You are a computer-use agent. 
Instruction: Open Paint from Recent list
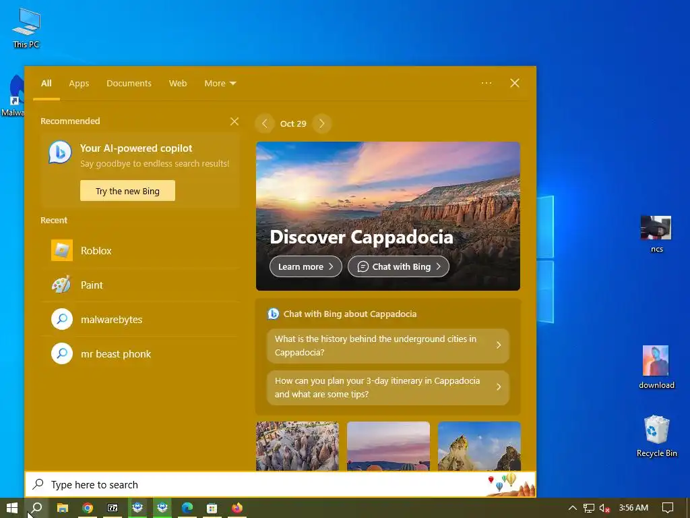[x=140, y=285]
